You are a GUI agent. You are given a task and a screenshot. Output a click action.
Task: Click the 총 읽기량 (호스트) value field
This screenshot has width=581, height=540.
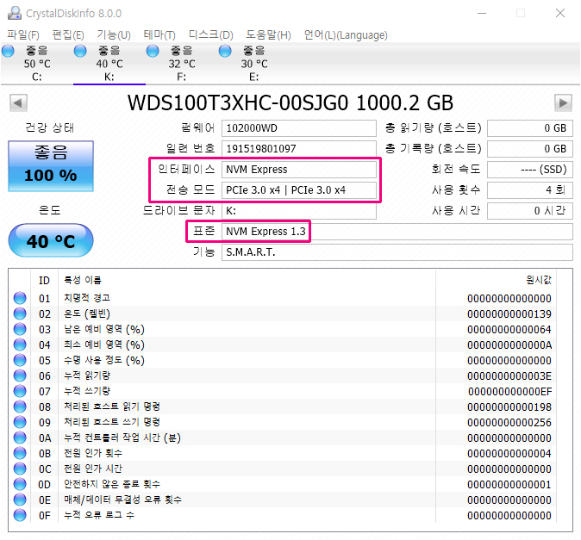[530, 128]
